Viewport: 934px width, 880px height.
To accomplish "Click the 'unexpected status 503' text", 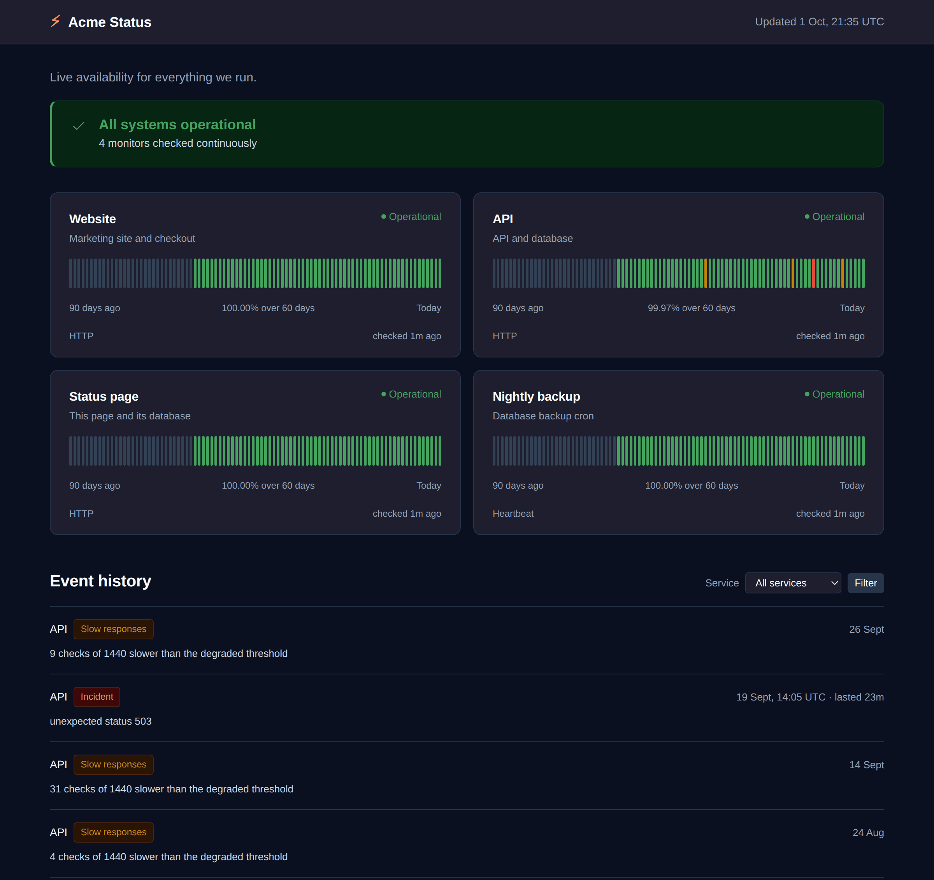I will 100,721.
